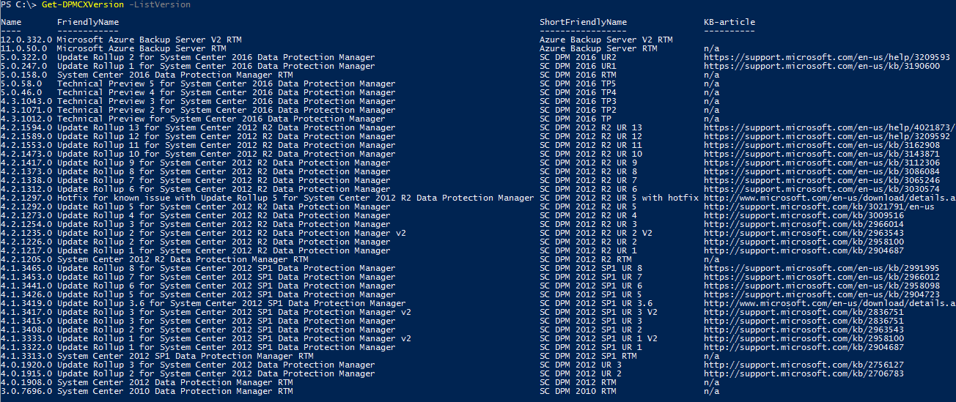Open the KB link ending in kb/2706783
The height and width of the screenshot is (402, 956).
[804, 373]
